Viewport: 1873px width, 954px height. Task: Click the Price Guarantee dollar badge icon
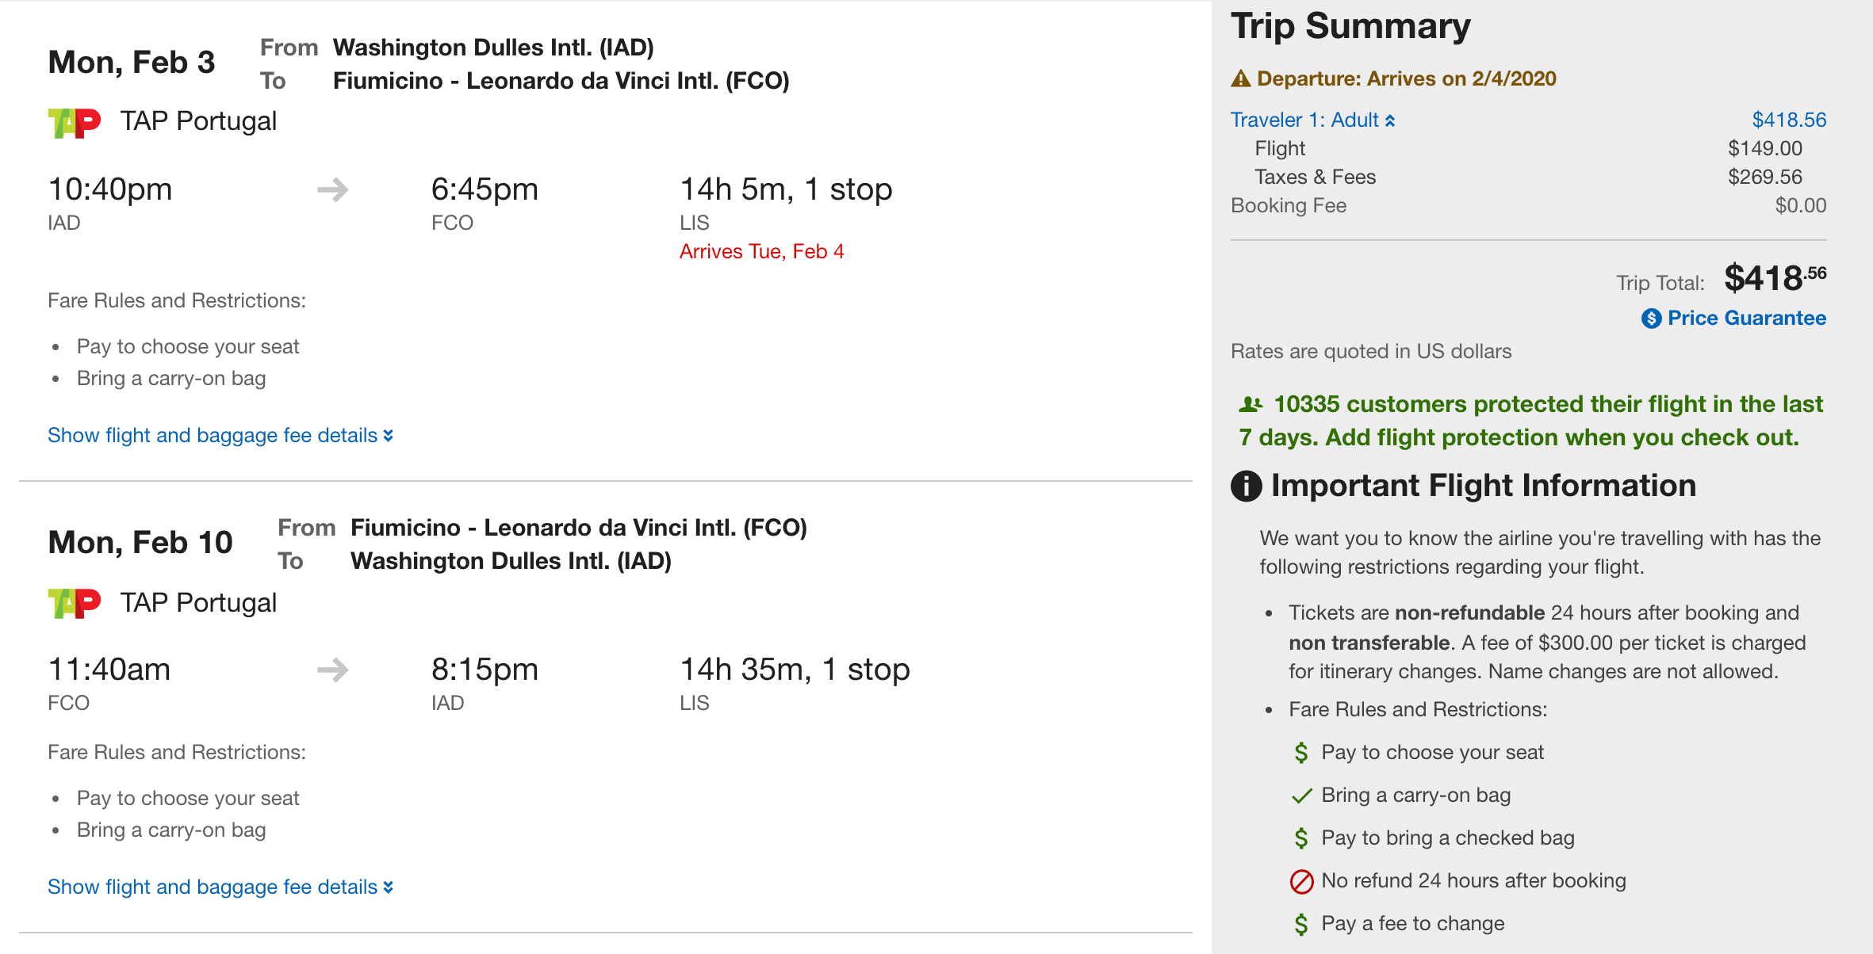point(1651,319)
